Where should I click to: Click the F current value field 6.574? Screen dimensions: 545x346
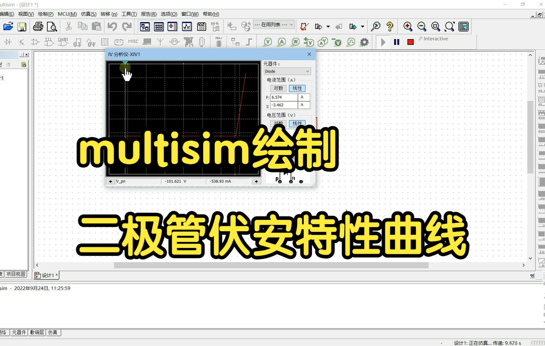click(284, 97)
